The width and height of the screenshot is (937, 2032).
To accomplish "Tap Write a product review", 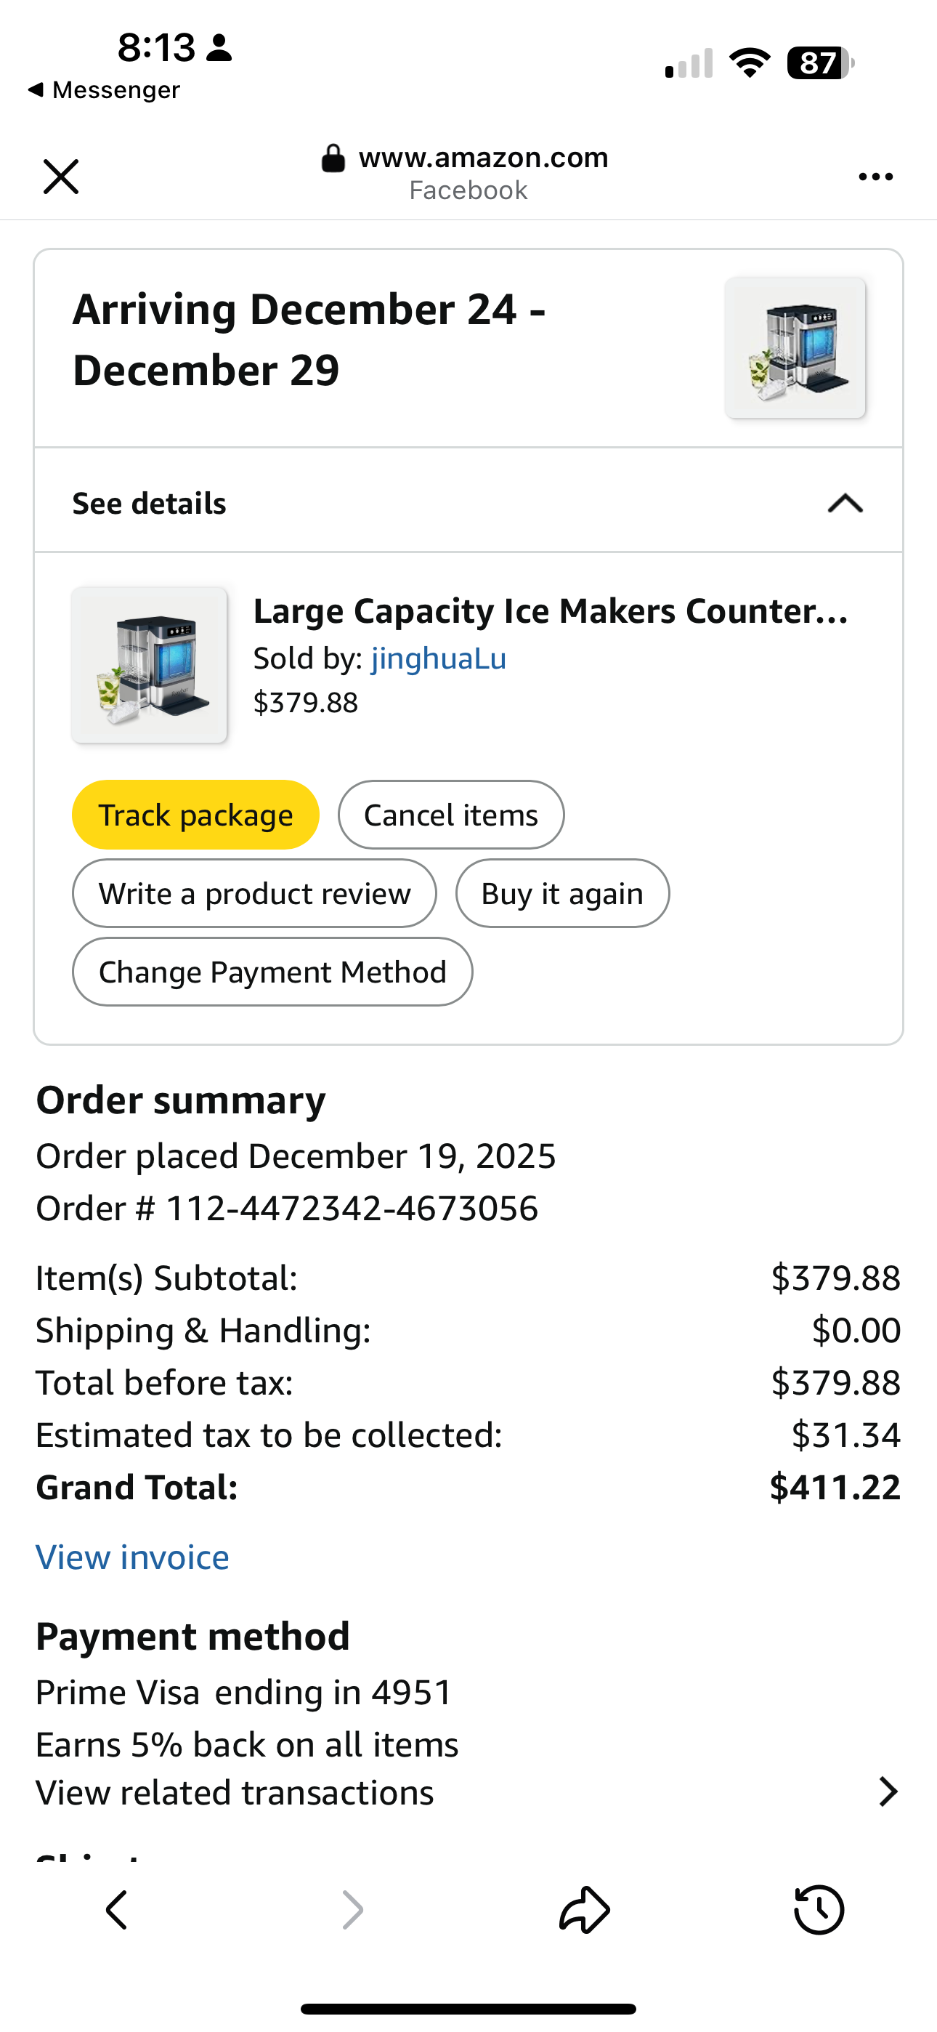I will click(x=254, y=894).
